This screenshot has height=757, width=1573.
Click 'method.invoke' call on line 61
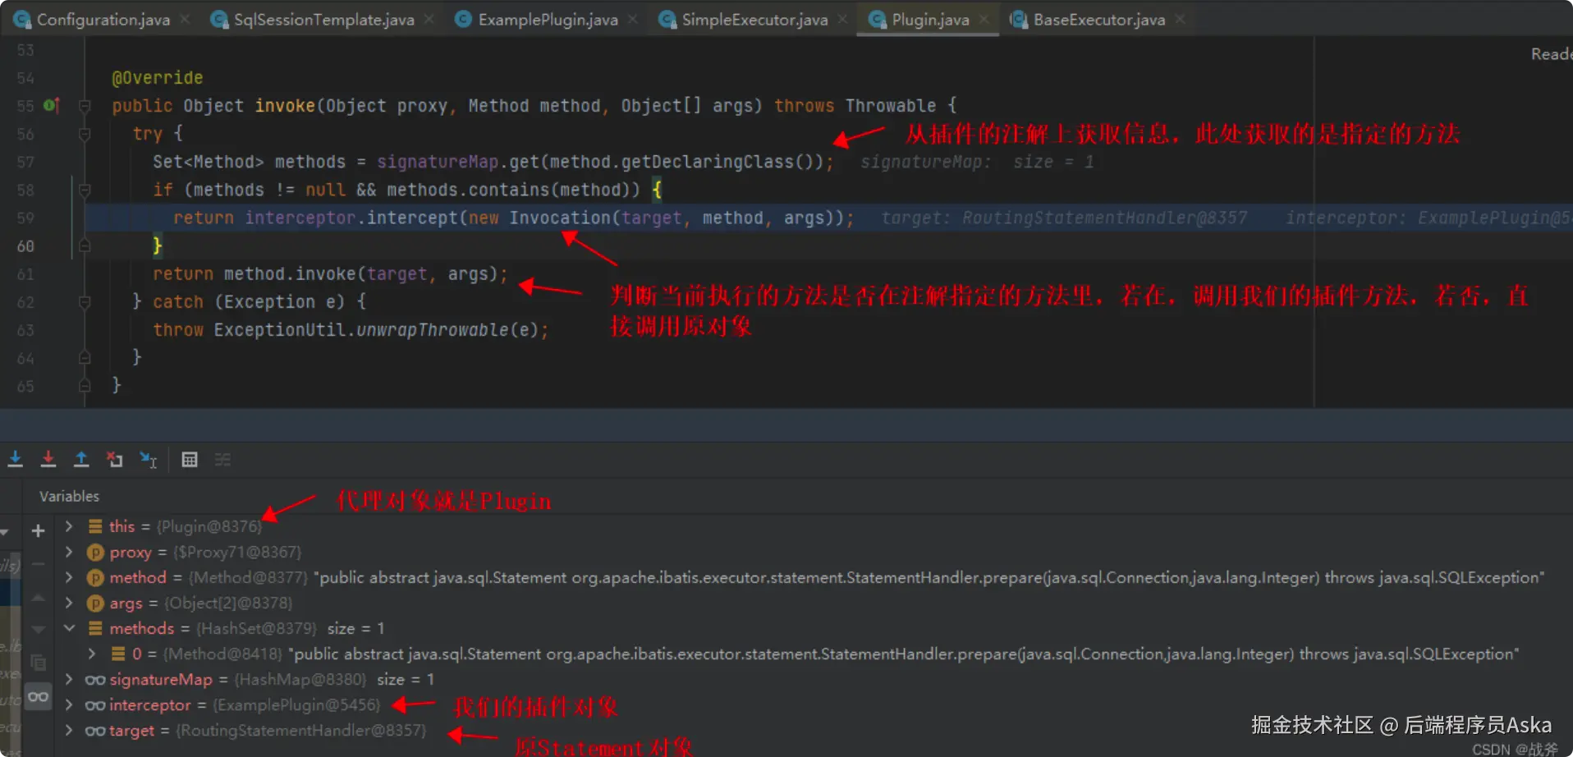pos(290,273)
